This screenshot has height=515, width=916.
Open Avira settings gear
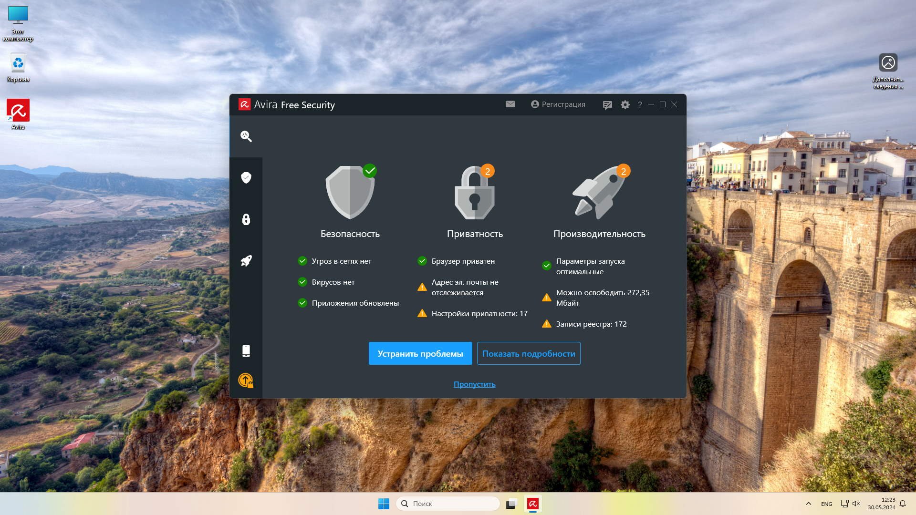coord(625,104)
